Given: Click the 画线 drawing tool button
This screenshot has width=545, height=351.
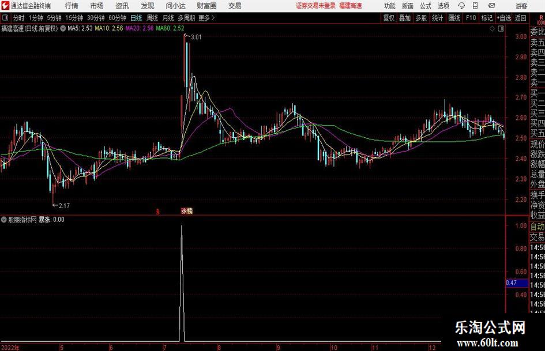Looking at the screenshot, I should [x=454, y=18].
